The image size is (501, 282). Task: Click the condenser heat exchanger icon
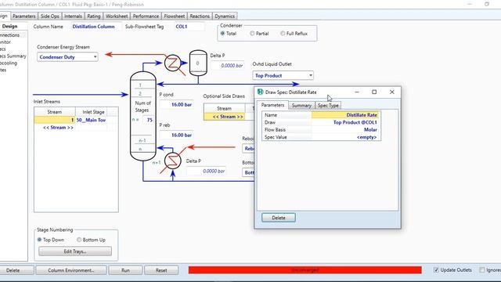pos(172,63)
